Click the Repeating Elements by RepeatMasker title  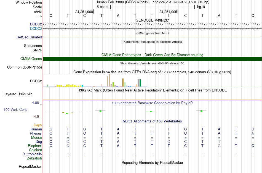[x=152, y=162]
